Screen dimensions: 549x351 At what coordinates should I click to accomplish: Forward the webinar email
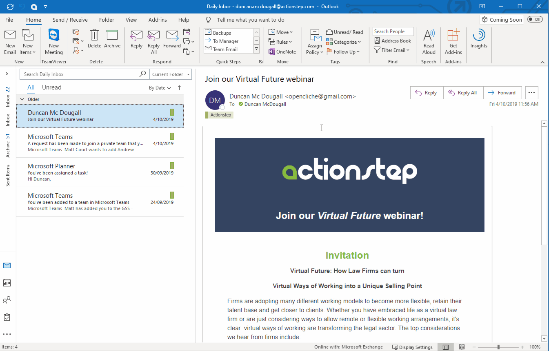(x=502, y=92)
